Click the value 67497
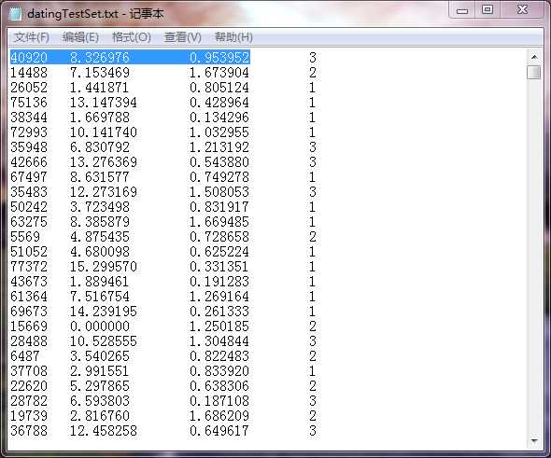This screenshot has width=551, height=458. [29, 177]
